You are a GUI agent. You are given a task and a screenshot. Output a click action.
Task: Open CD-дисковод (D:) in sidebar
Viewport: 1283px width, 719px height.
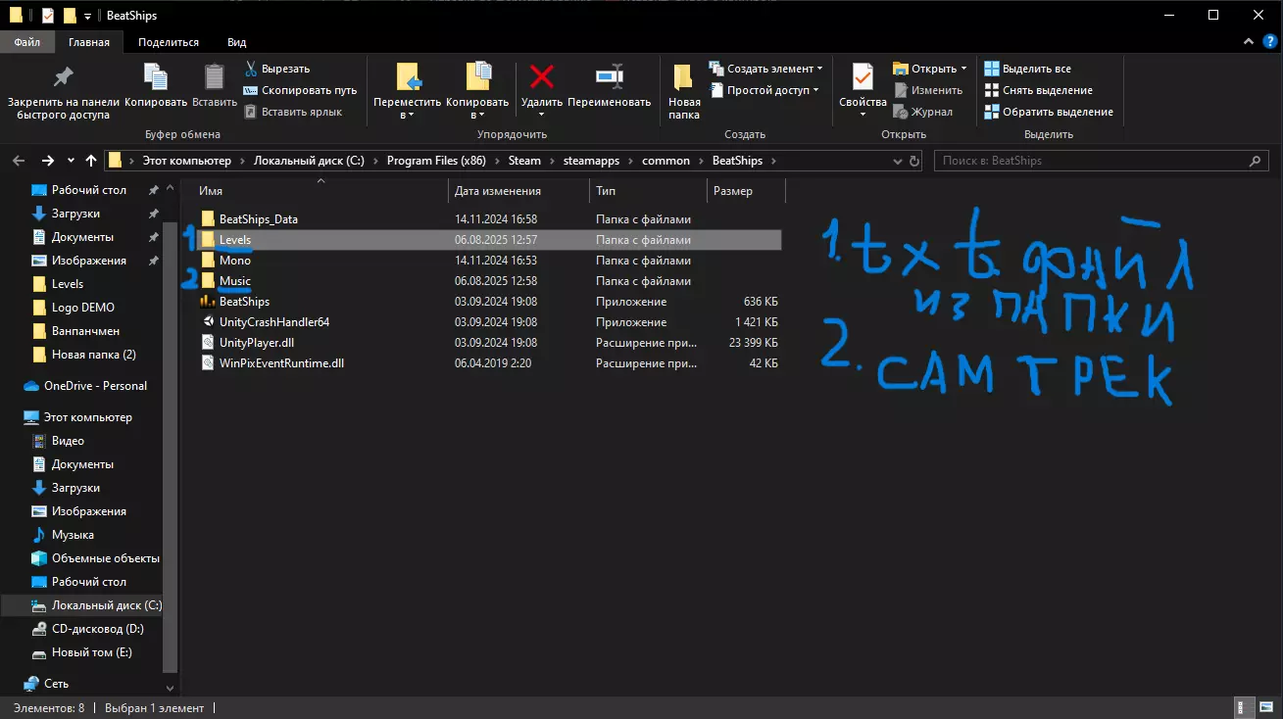click(x=97, y=629)
